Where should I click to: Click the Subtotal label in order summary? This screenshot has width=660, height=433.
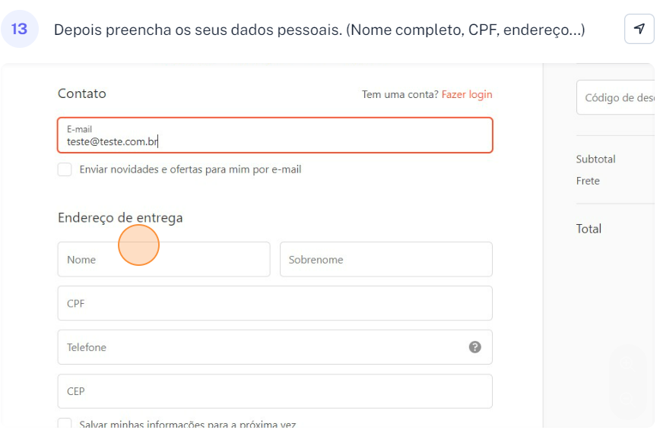click(596, 160)
